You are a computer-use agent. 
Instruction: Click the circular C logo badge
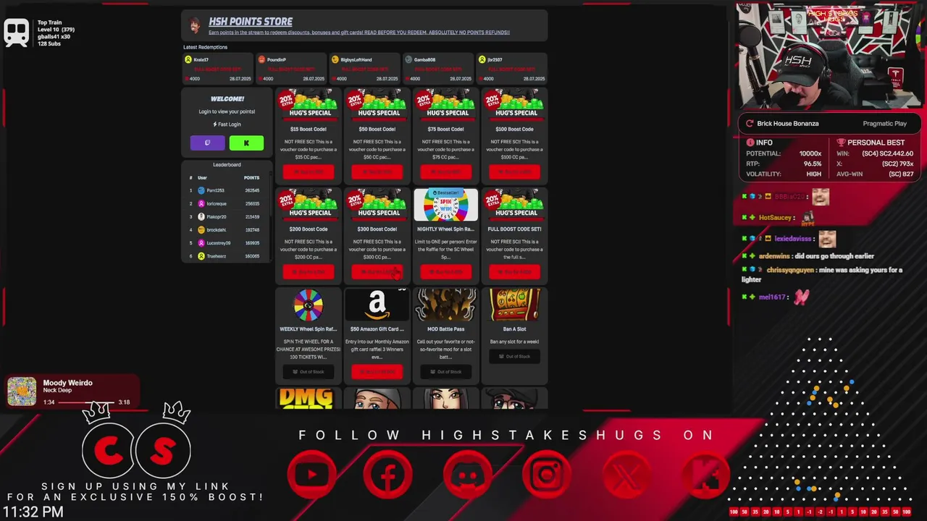109,451
